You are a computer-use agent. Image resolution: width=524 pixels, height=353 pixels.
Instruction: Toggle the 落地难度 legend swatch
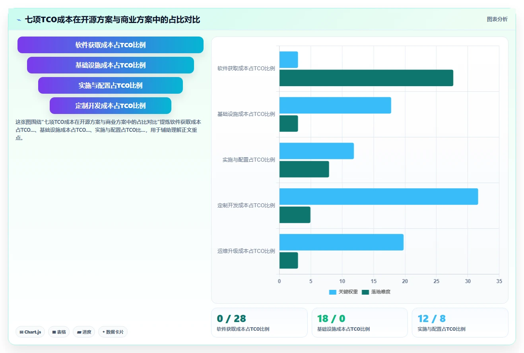tap(365, 292)
